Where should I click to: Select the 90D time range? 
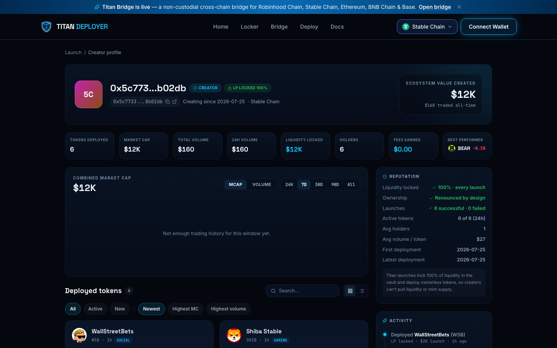(x=335, y=185)
